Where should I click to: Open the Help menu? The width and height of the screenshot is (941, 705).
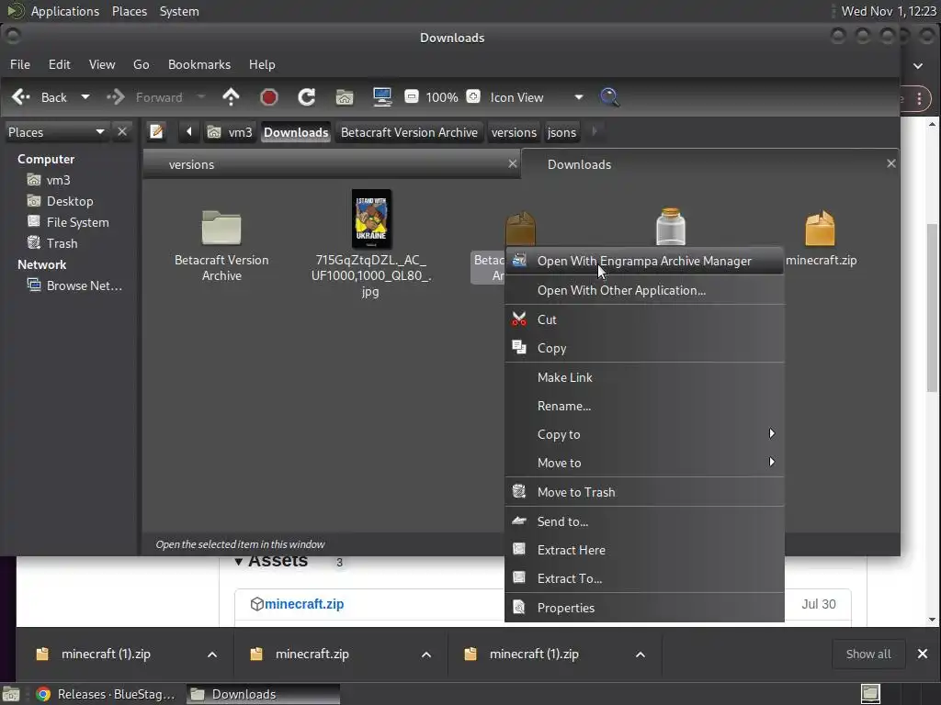tap(262, 64)
